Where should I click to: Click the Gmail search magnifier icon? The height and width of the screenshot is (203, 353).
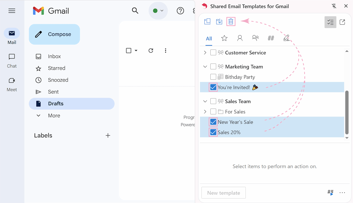click(x=135, y=11)
